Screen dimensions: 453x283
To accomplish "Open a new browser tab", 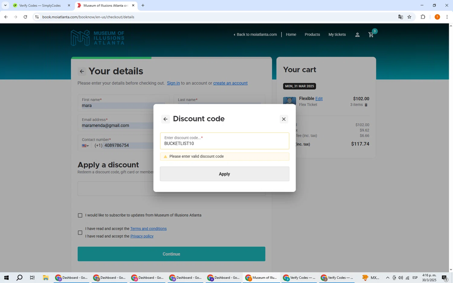I will 143,5.
